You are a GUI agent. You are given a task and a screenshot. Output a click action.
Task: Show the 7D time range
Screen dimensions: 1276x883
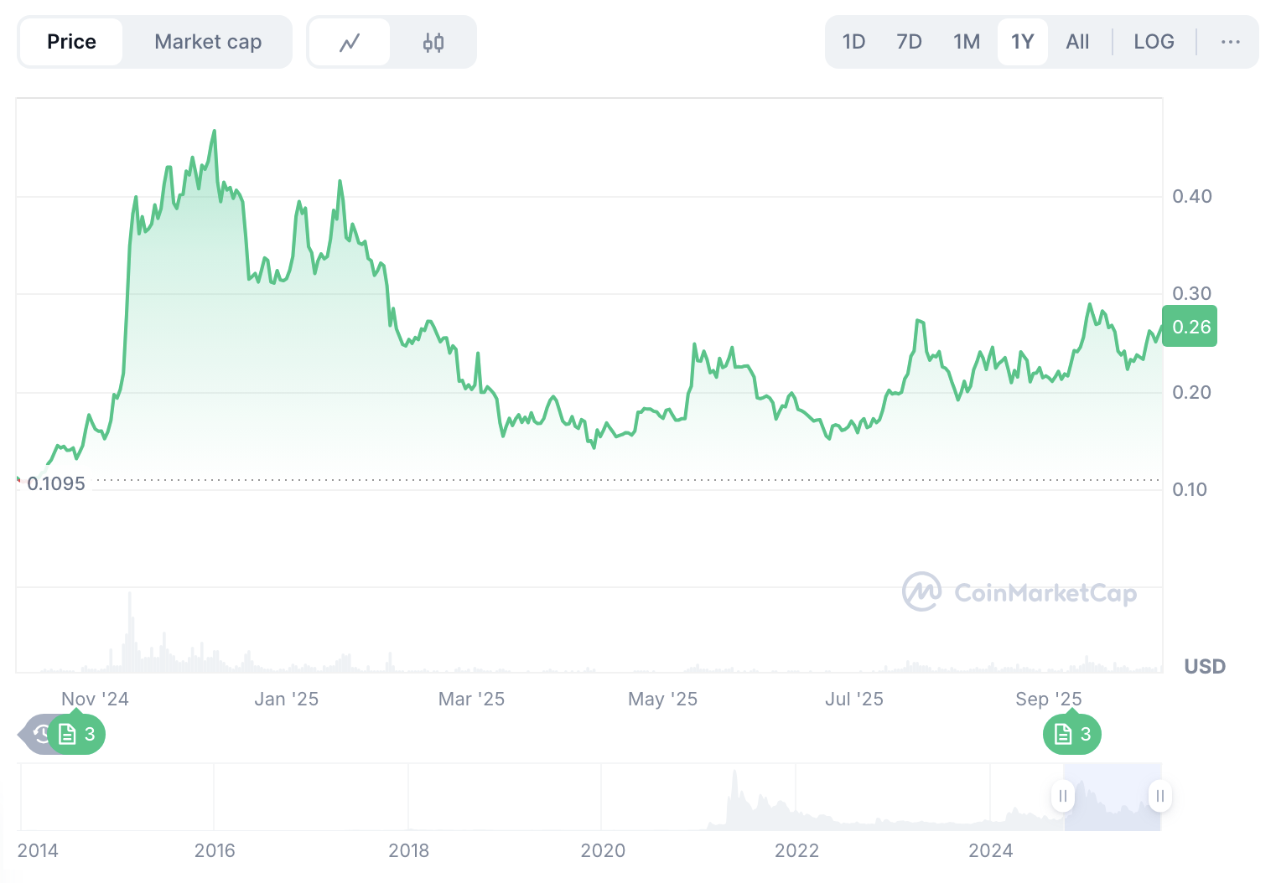909,42
